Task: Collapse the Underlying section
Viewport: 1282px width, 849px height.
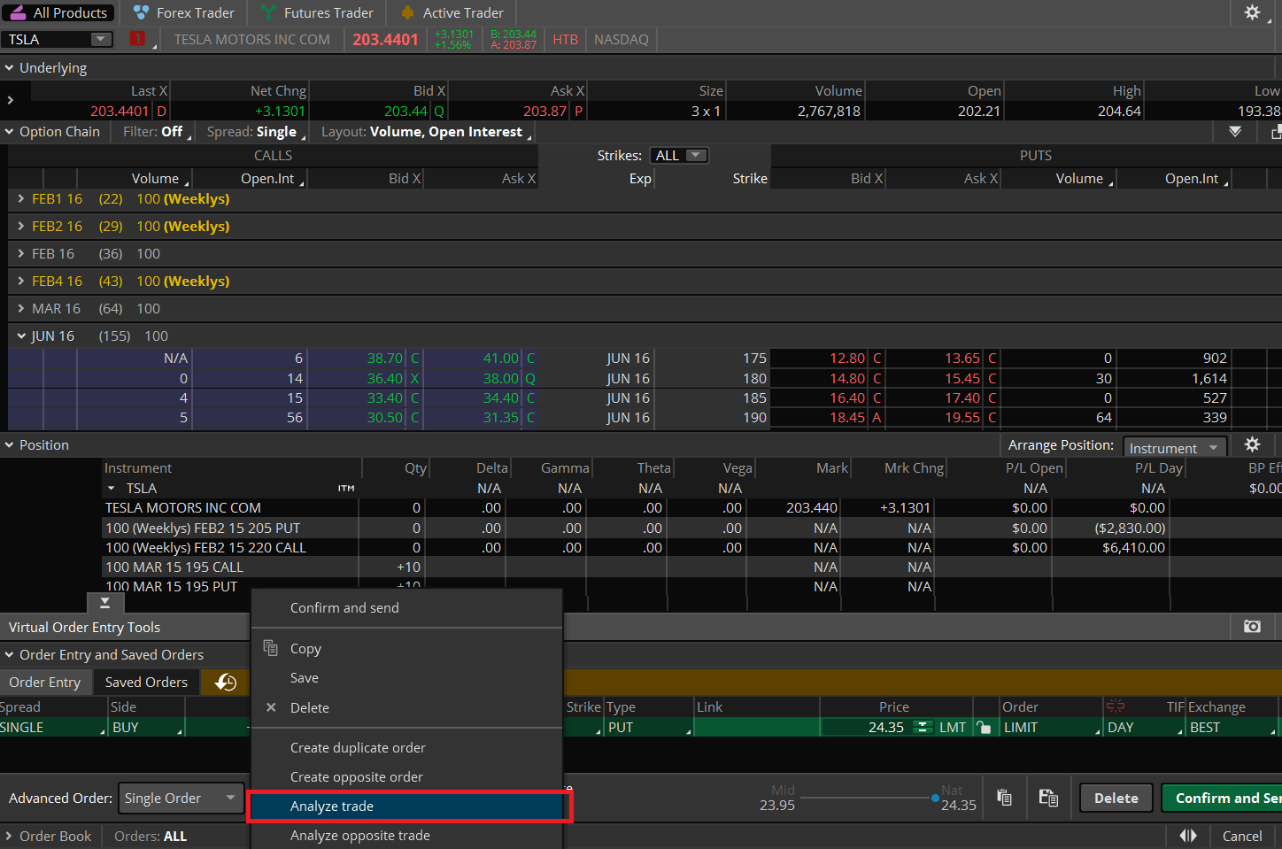Action: (10, 67)
